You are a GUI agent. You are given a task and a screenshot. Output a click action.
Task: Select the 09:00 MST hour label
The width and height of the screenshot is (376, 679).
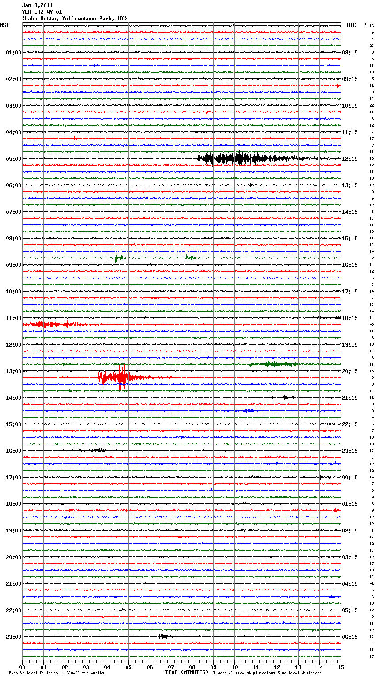(14, 265)
